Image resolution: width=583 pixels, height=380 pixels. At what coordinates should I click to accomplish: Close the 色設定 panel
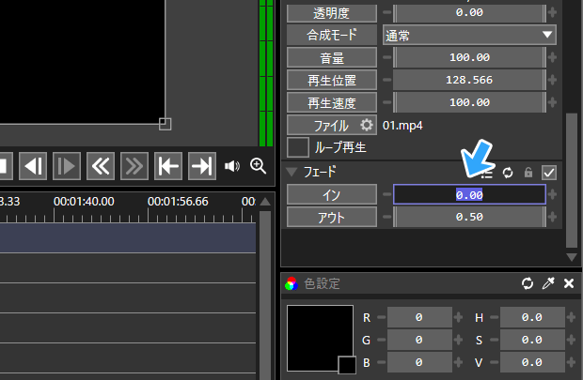coord(569,283)
